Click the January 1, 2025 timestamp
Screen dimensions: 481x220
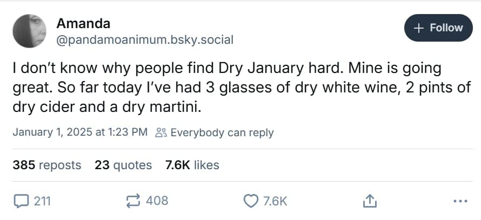[79, 132]
